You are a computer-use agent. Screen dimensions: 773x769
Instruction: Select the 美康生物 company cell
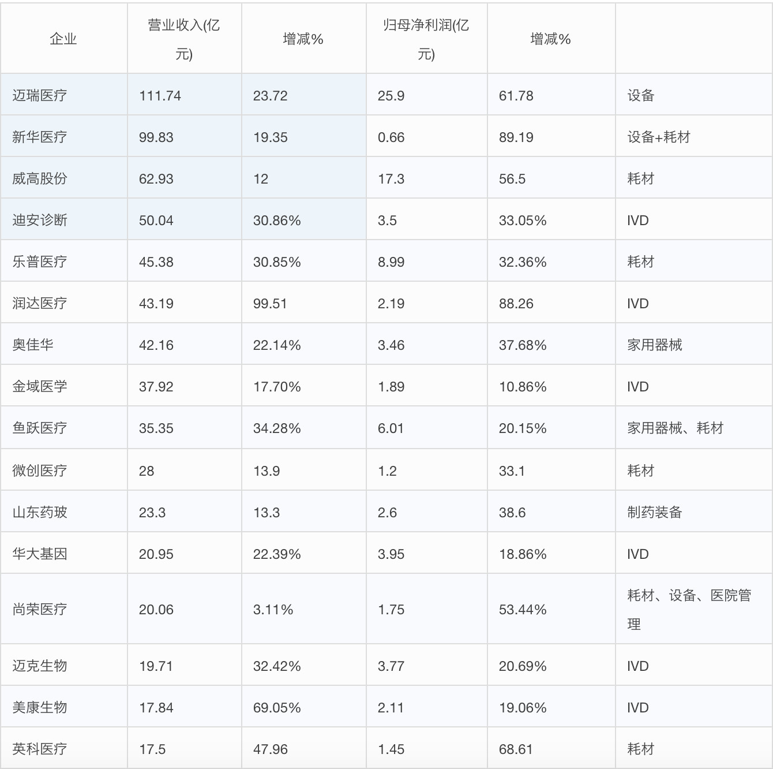tap(63, 707)
